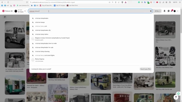This screenshot has height=102, width=182.
Task: Open the 'Shop All Stand Mix...' bookmark
Action: (46, 5)
